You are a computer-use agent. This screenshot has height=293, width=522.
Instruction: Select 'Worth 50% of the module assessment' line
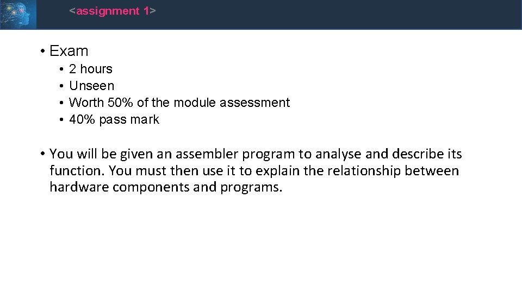point(179,103)
